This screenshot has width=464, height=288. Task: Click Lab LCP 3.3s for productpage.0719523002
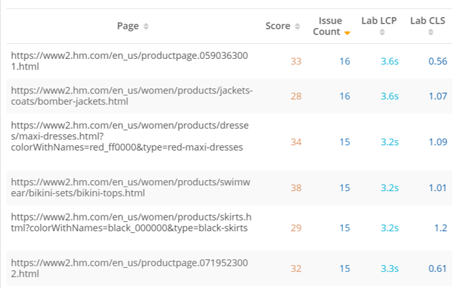(x=390, y=268)
